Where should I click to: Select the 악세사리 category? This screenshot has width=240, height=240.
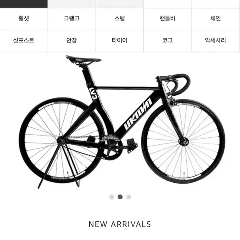coord(215,41)
